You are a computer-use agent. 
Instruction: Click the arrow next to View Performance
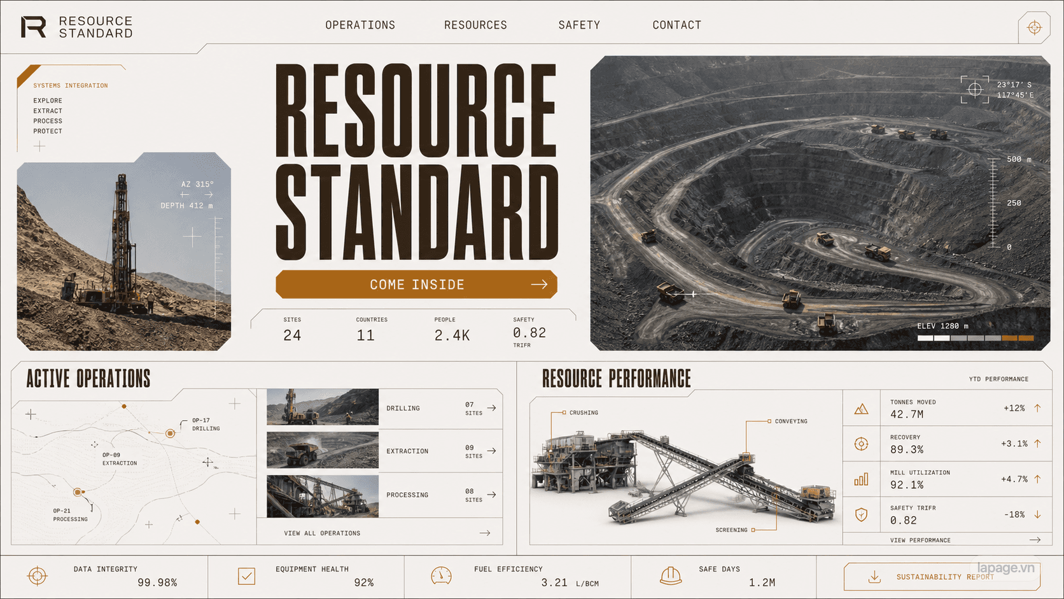(x=1035, y=540)
